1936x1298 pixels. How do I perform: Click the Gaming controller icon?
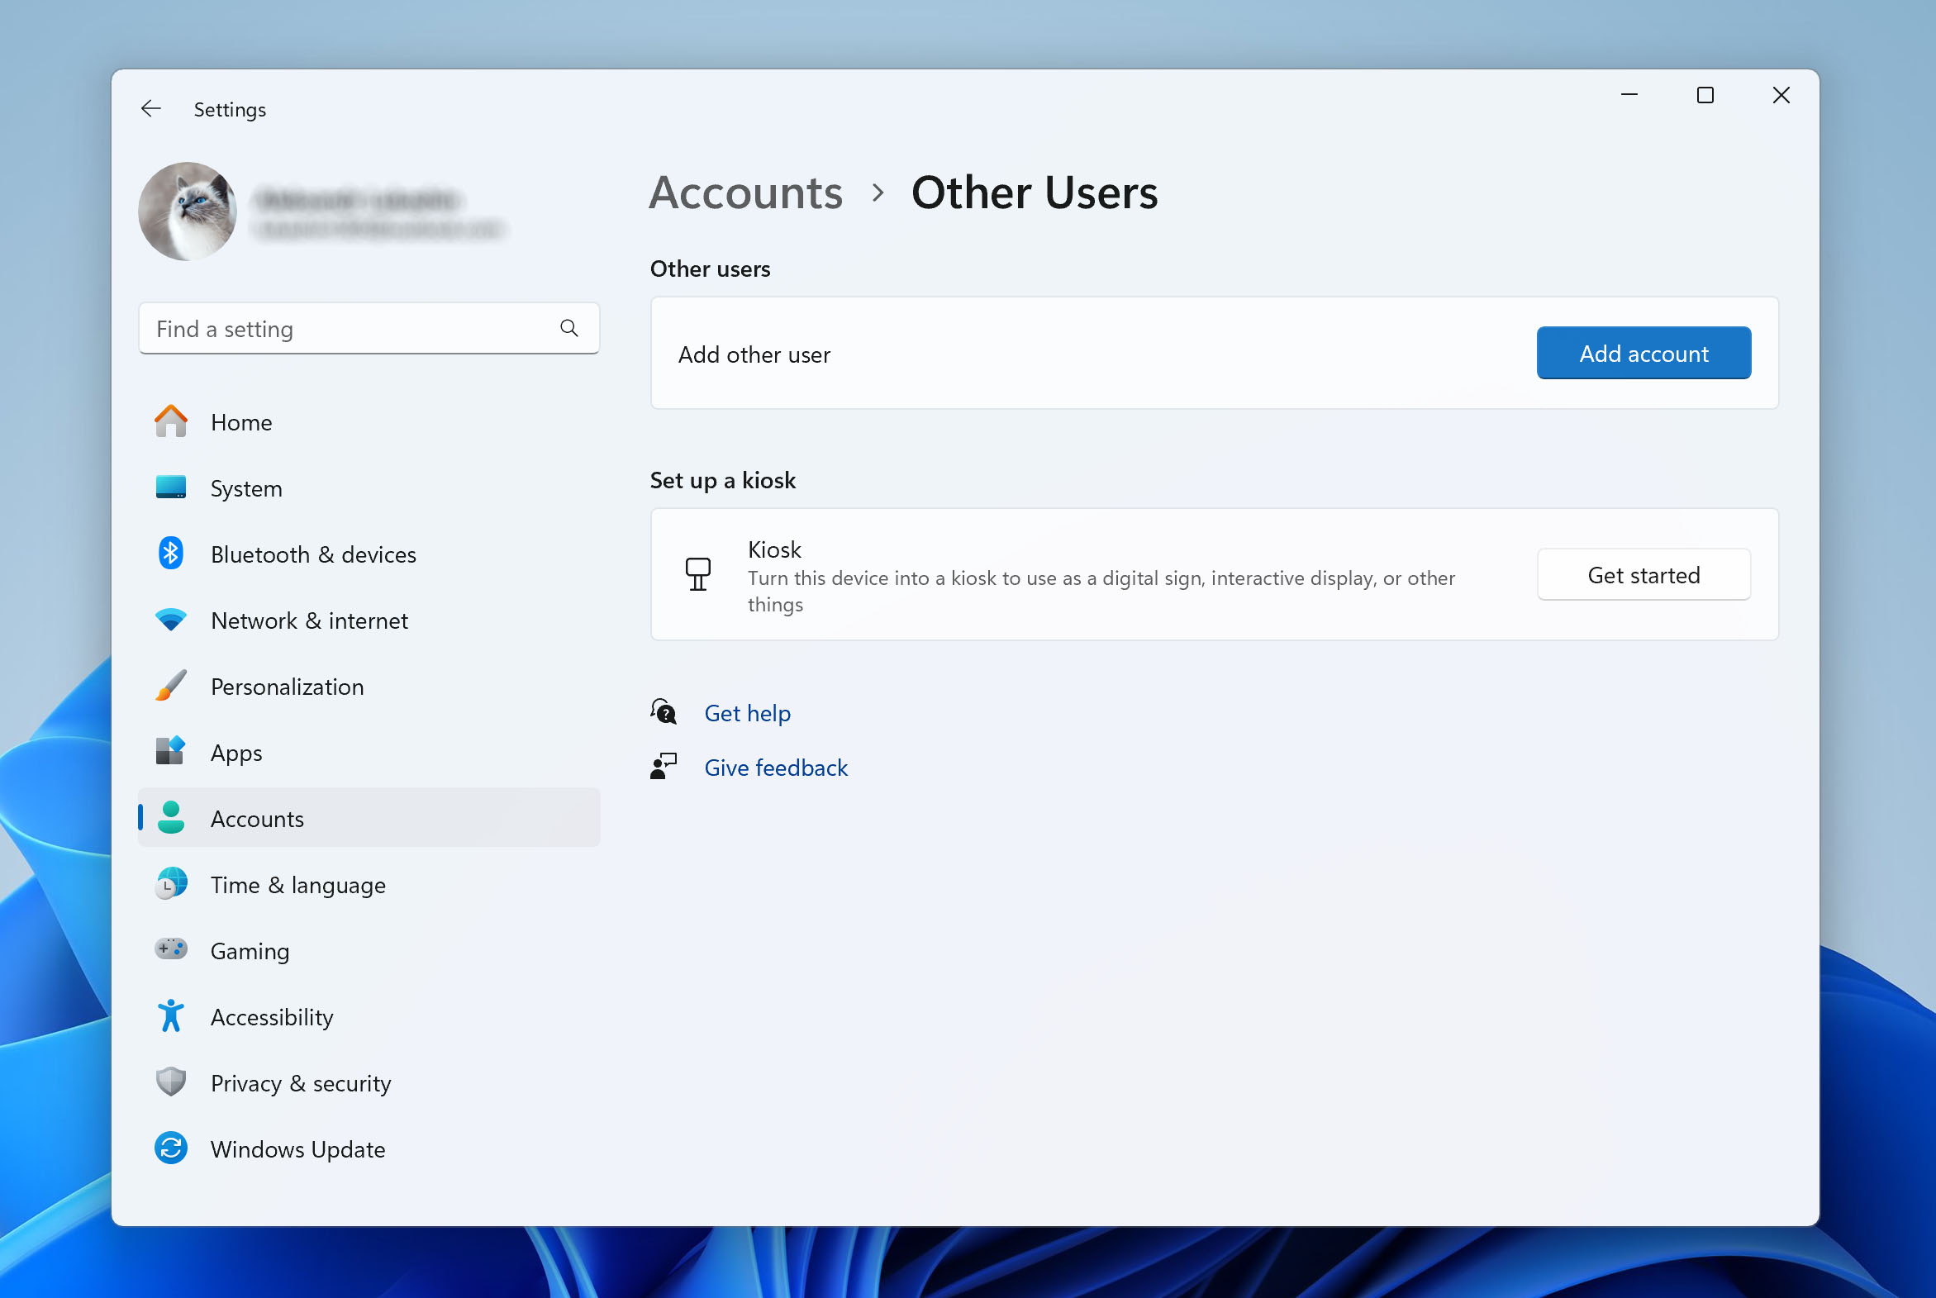click(x=171, y=949)
